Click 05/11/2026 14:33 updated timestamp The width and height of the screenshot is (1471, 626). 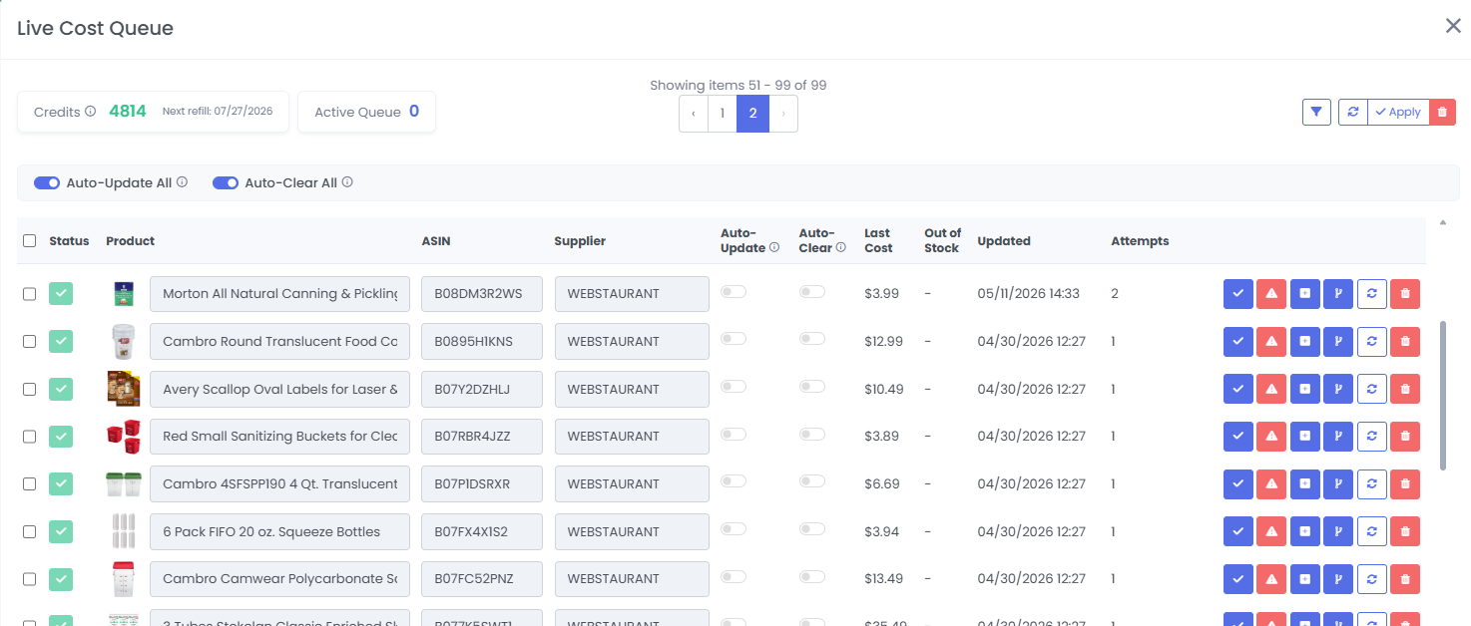pos(1029,293)
